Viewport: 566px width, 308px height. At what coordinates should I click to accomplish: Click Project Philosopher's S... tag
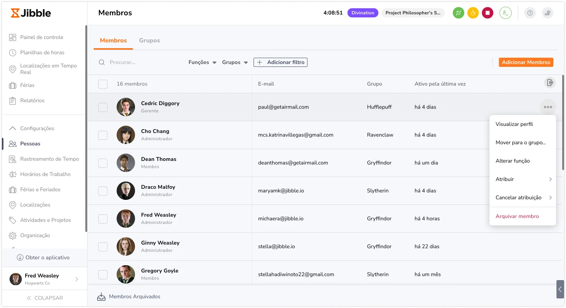(413, 13)
